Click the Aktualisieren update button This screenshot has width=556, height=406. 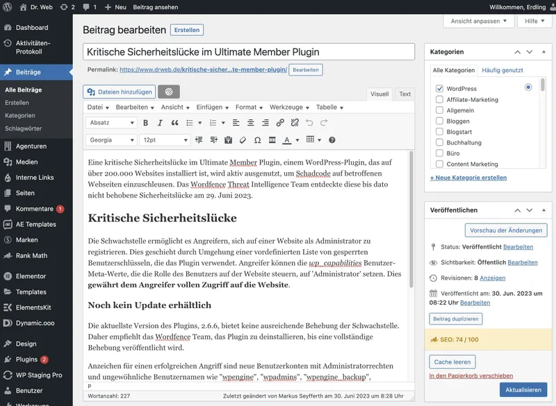pyautogui.click(x=523, y=390)
